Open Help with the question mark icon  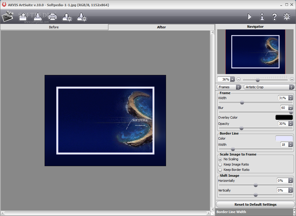274,17
